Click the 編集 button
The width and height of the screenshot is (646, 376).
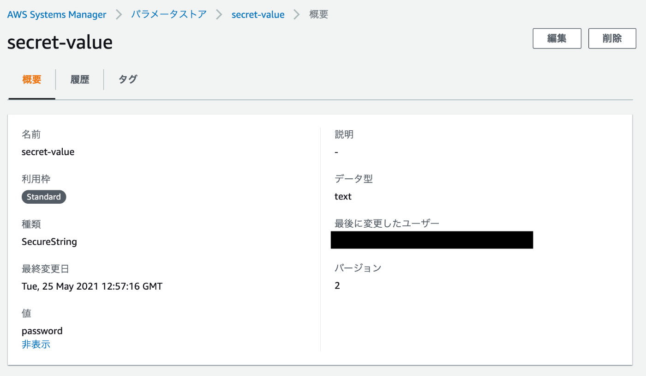pyautogui.click(x=557, y=38)
